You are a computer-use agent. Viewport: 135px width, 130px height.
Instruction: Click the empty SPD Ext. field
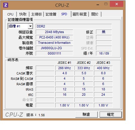coord(104,48)
